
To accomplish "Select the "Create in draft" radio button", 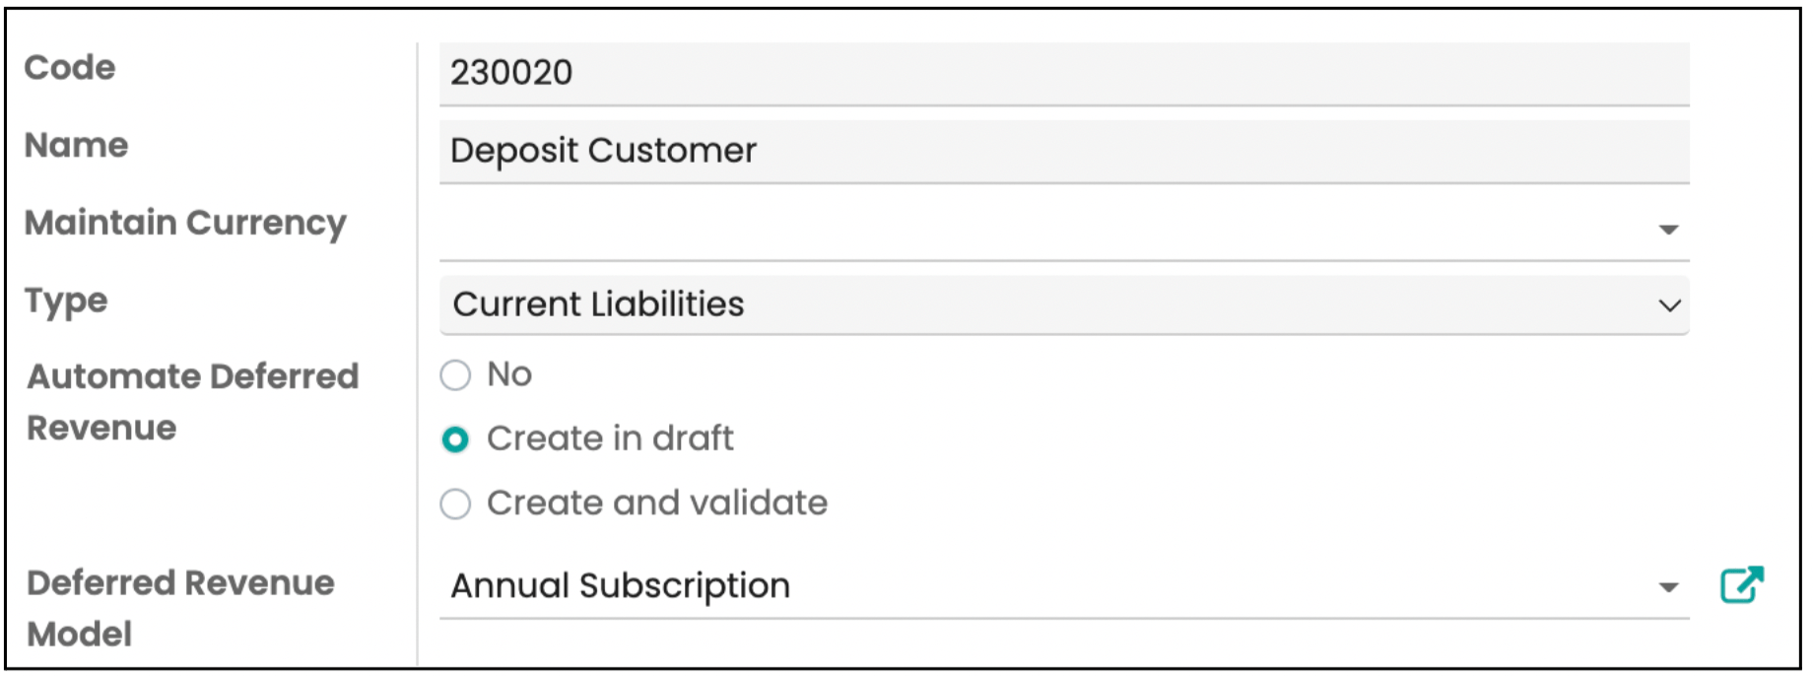I will point(455,439).
